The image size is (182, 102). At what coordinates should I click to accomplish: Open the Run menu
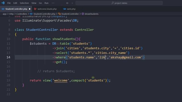[x=46, y=3]
